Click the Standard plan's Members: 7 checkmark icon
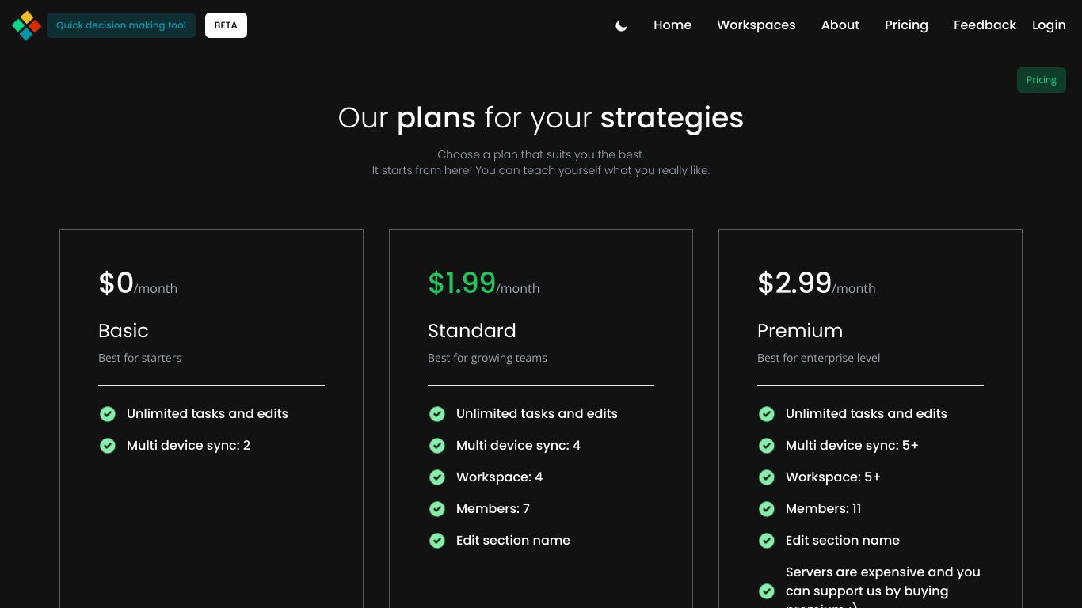 [437, 509]
